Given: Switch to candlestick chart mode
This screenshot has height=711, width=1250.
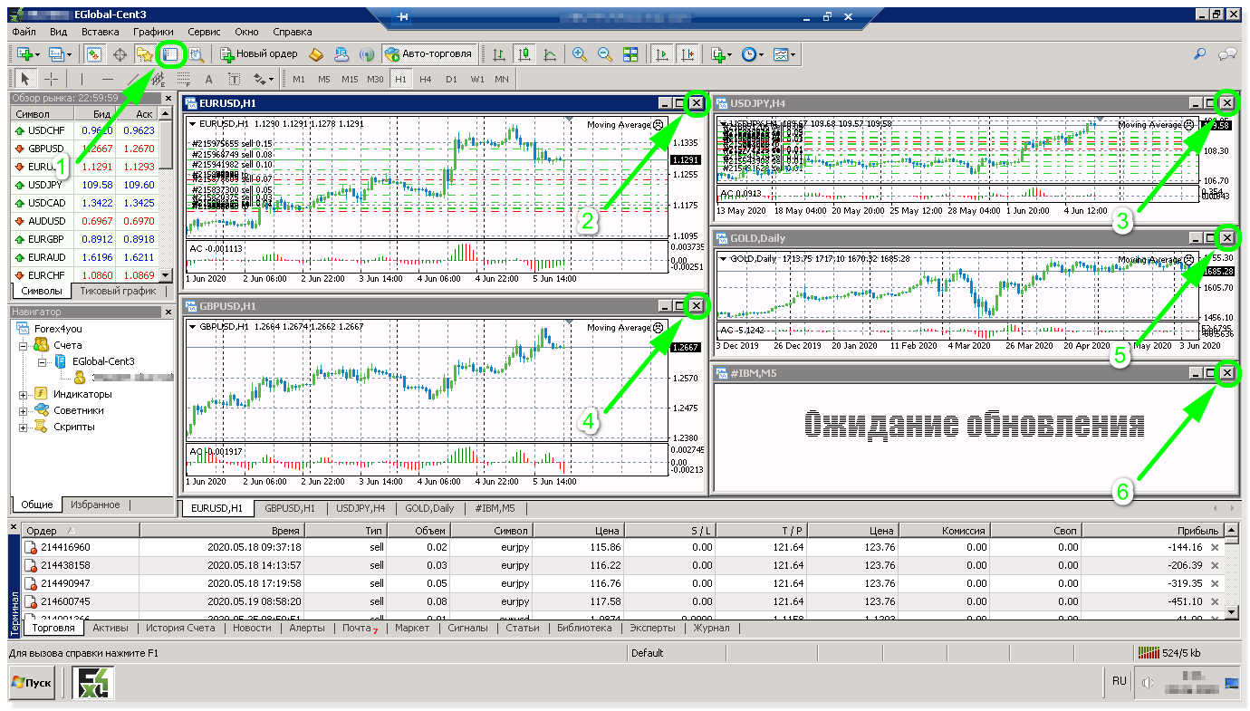Looking at the screenshot, I should tap(524, 54).
